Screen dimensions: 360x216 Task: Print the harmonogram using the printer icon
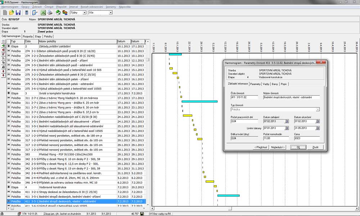coord(50,13)
